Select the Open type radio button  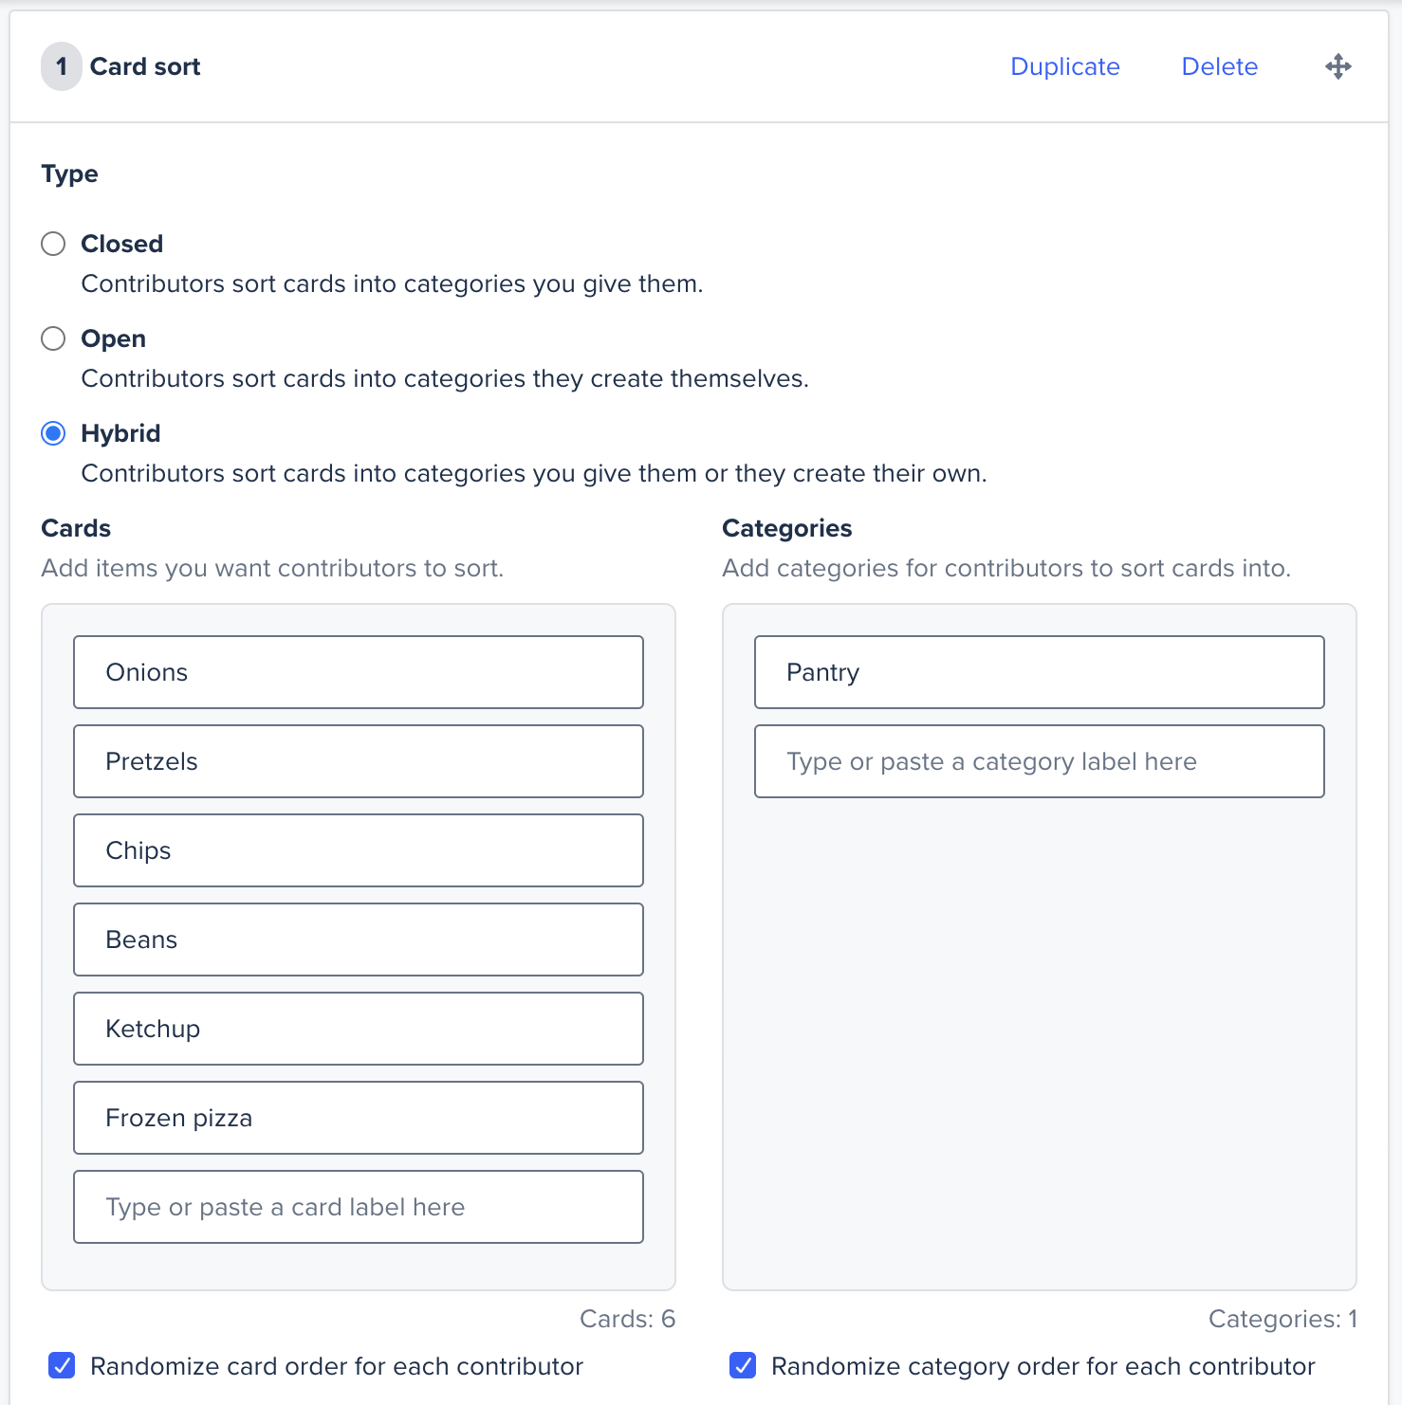[x=53, y=338]
